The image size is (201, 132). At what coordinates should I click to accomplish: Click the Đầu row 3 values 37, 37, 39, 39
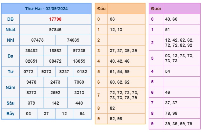(123, 51)
